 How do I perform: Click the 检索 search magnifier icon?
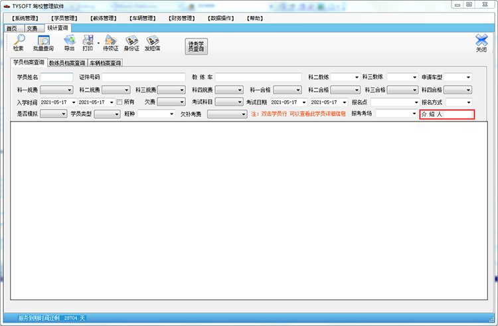tap(19, 42)
